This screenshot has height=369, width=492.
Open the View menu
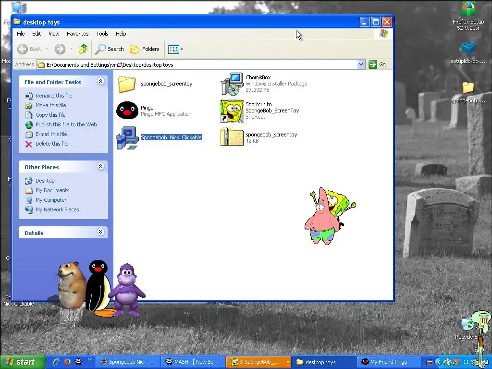(x=54, y=34)
